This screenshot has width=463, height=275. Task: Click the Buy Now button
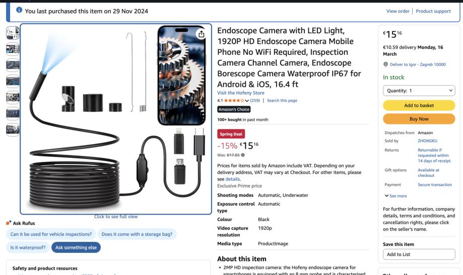click(419, 119)
